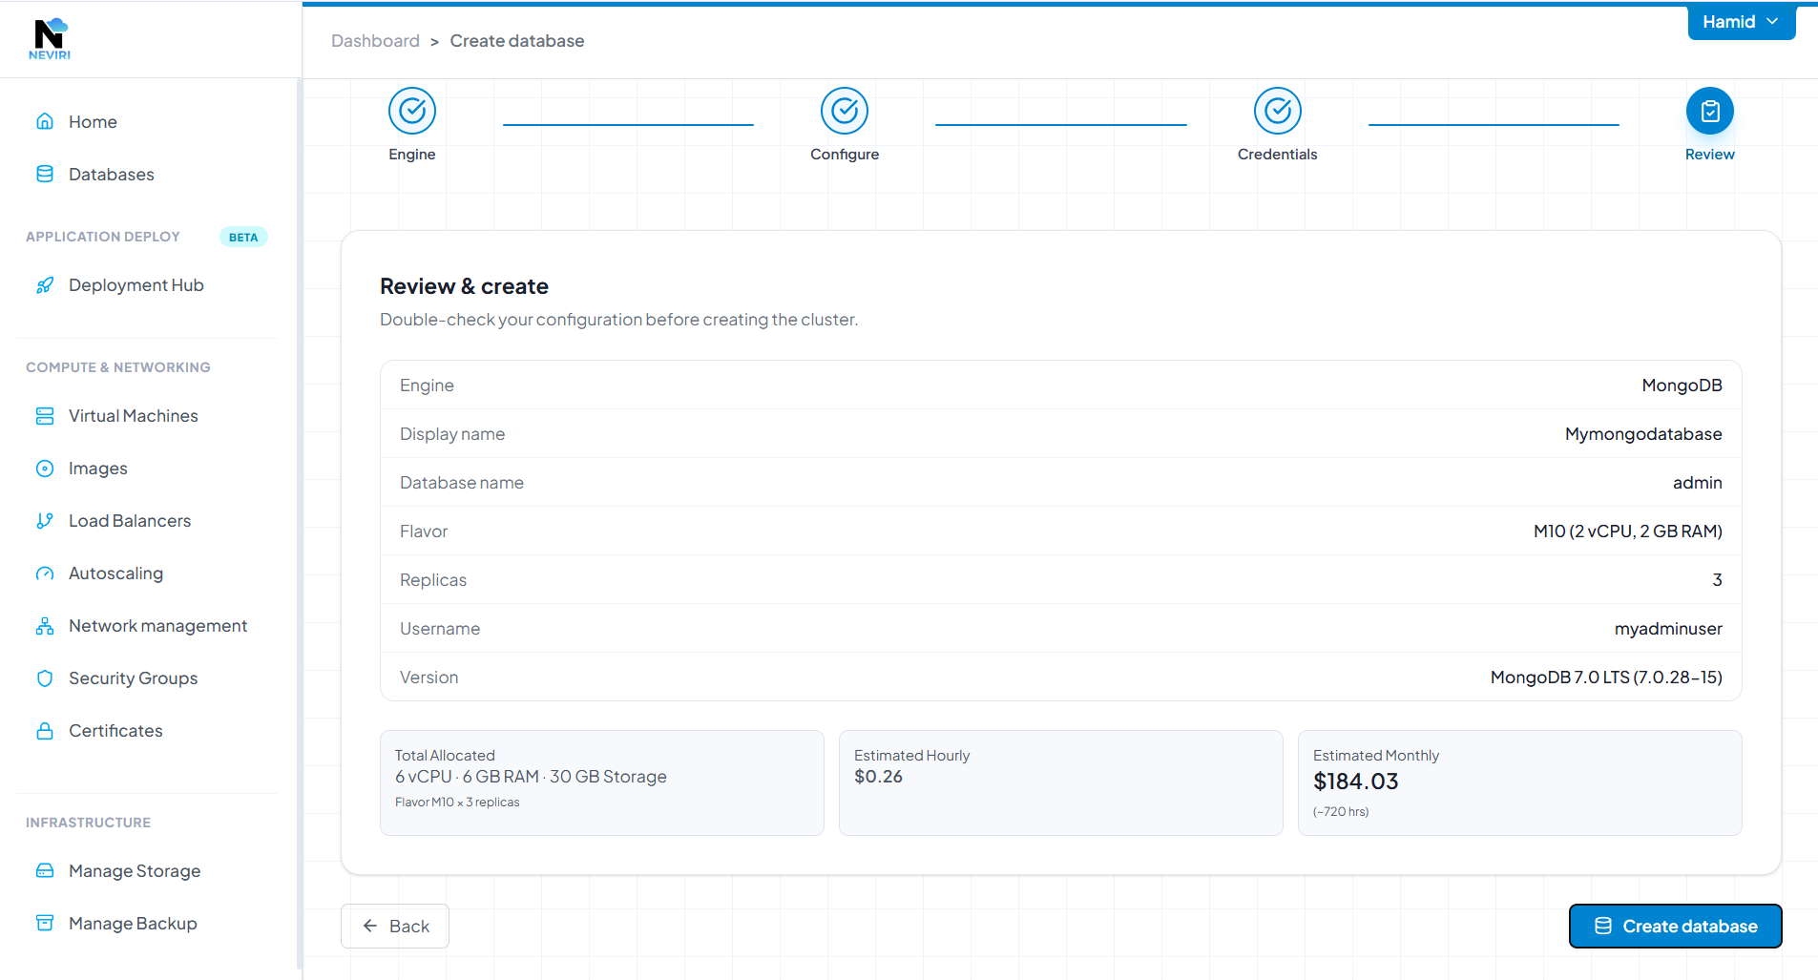Click the Deployment Hub rocket icon

point(45,285)
